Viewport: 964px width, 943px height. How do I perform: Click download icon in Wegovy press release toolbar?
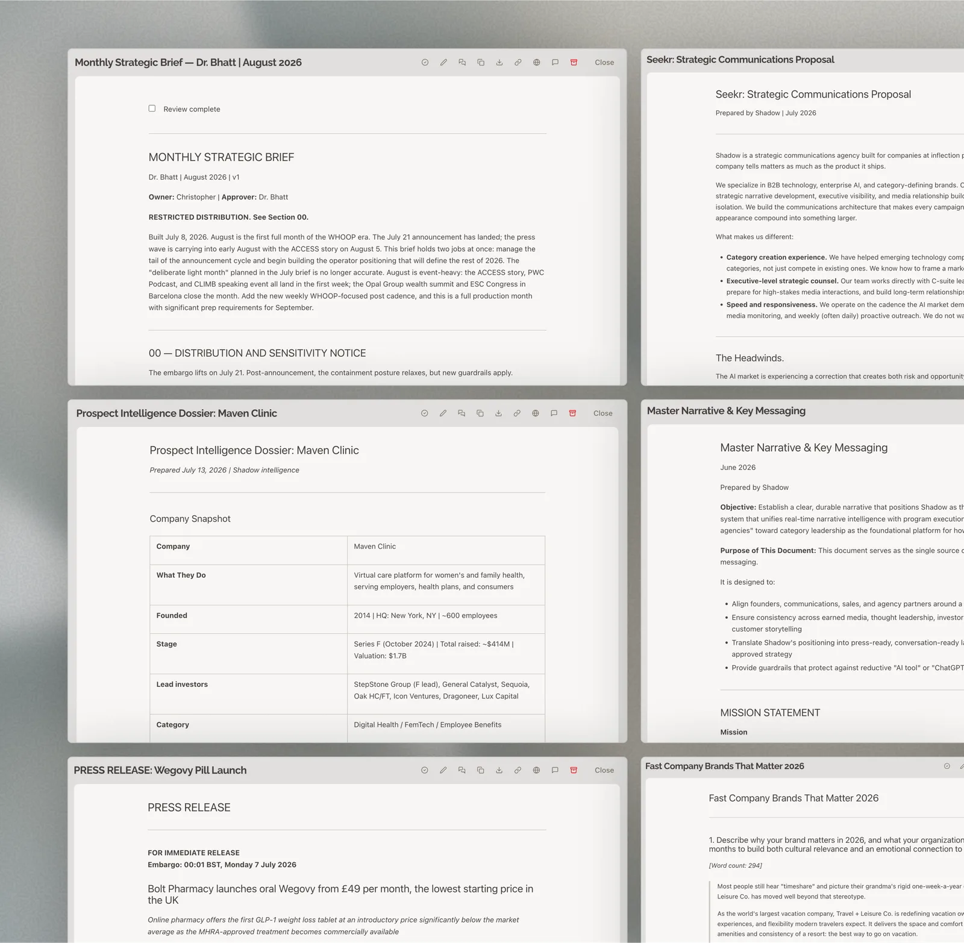(x=499, y=770)
